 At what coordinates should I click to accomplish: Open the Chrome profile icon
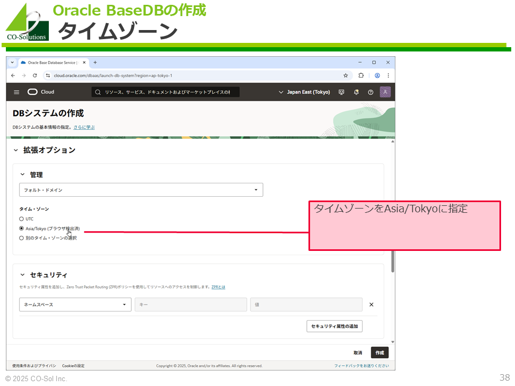377,76
